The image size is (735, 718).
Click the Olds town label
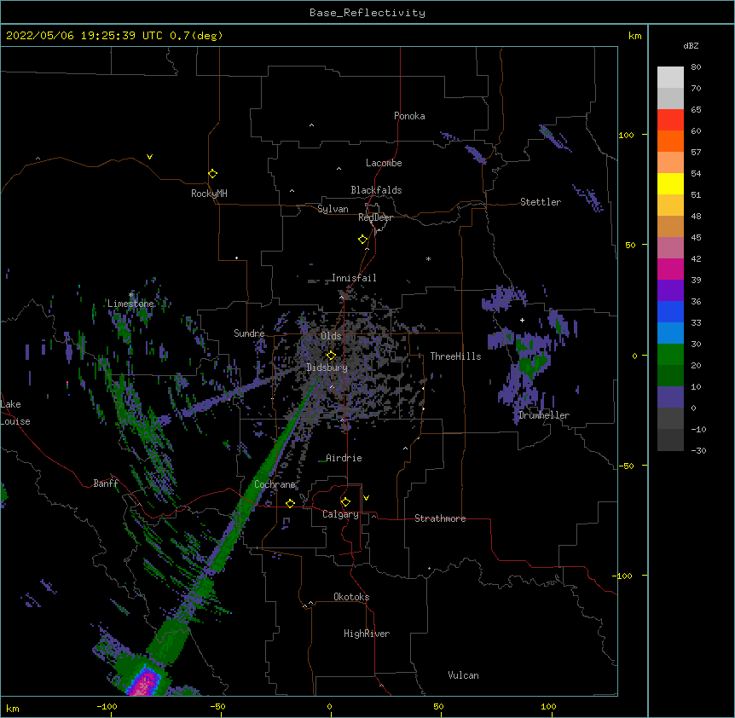pos(331,336)
